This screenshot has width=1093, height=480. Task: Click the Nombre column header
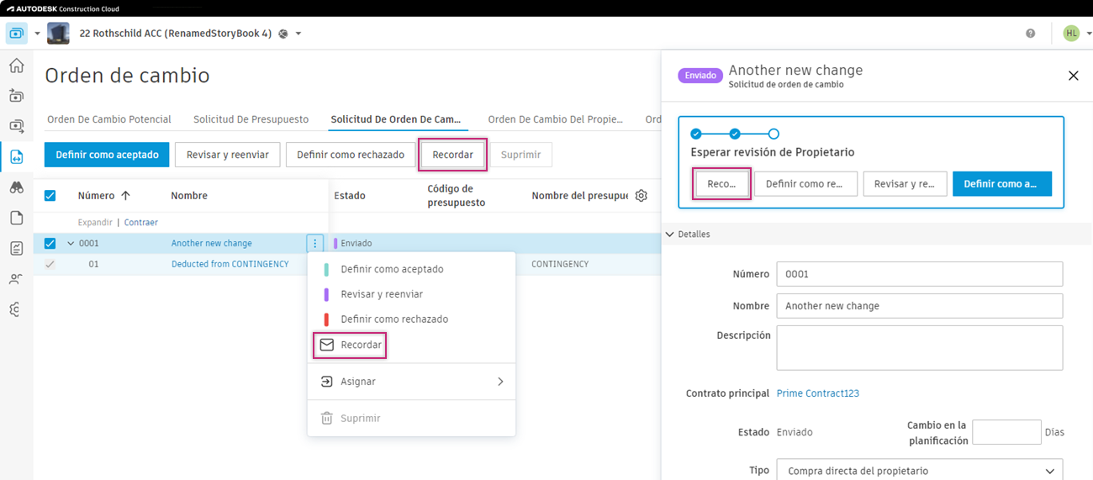click(189, 195)
